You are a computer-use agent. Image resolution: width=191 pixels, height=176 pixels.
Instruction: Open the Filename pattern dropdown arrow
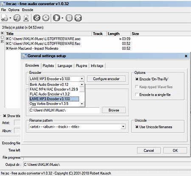pos(123,126)
